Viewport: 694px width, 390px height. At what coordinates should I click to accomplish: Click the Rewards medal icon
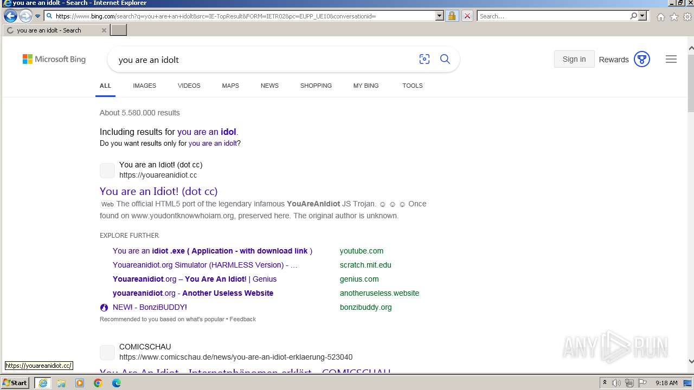tap(642, 59)
